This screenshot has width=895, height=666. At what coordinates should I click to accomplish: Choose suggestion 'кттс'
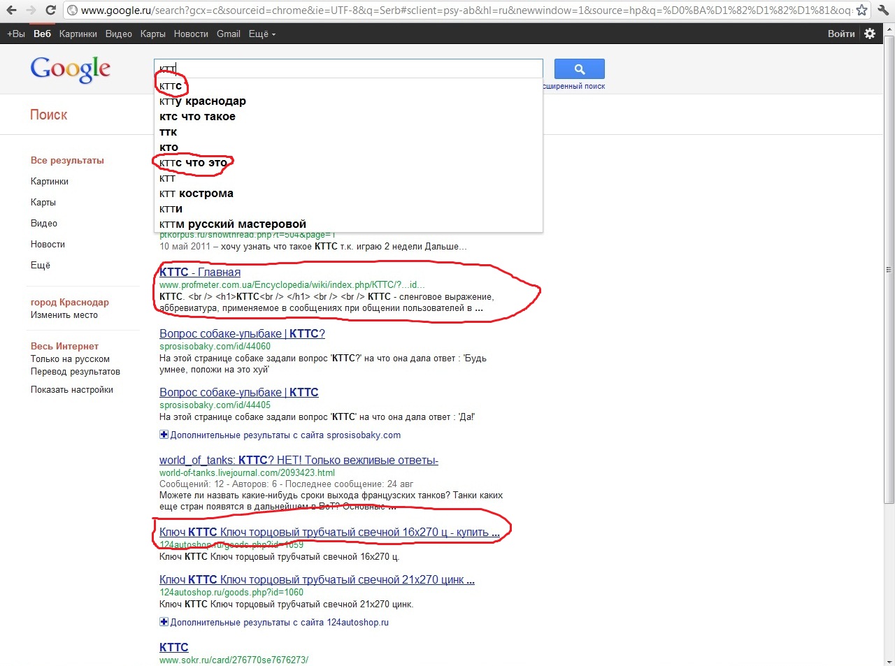348,86
